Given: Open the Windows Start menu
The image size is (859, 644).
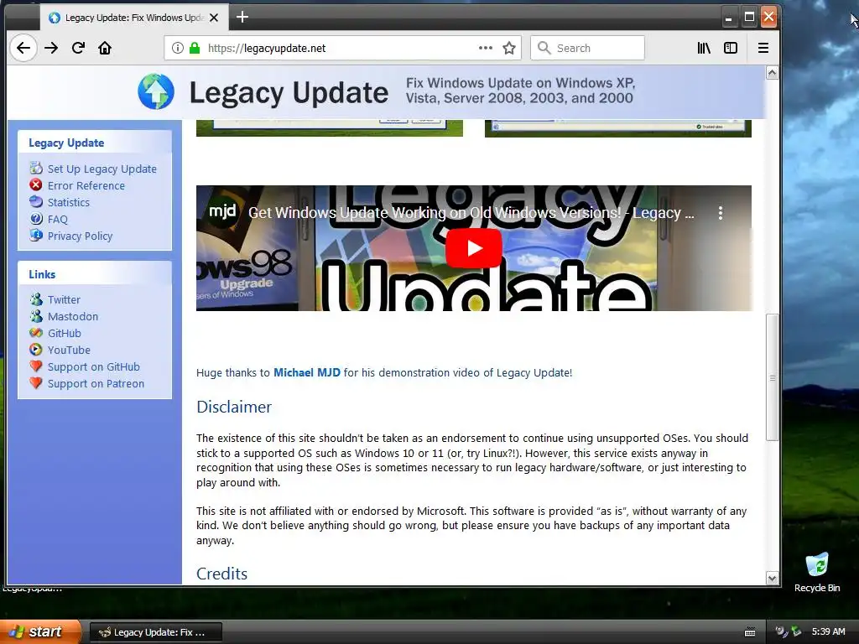Looking at the screenshot, I should click(x=40, y=631).
